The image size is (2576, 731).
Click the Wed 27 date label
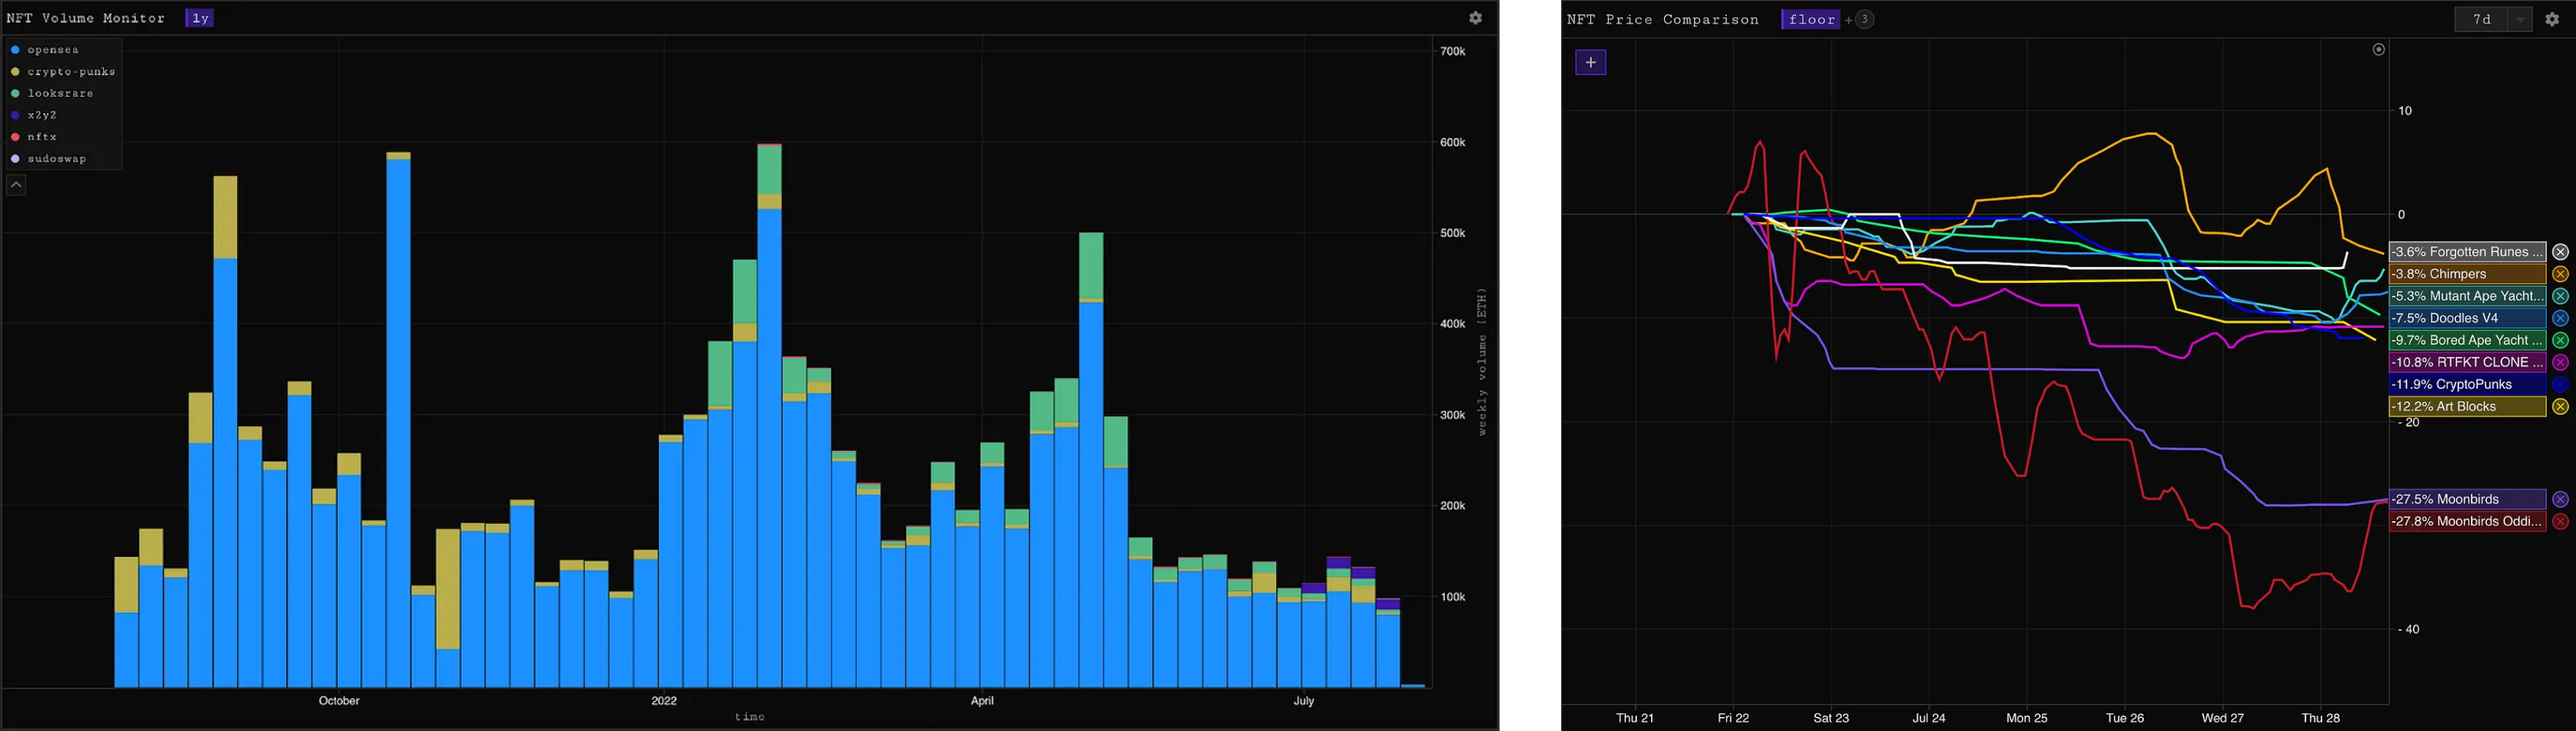point(2222,718)
